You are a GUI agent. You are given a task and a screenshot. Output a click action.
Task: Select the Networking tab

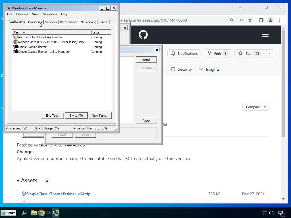pyautogui.click(x=88, y=22)
